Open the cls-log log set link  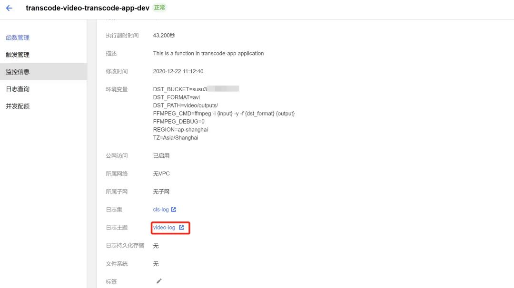[161, 210]
